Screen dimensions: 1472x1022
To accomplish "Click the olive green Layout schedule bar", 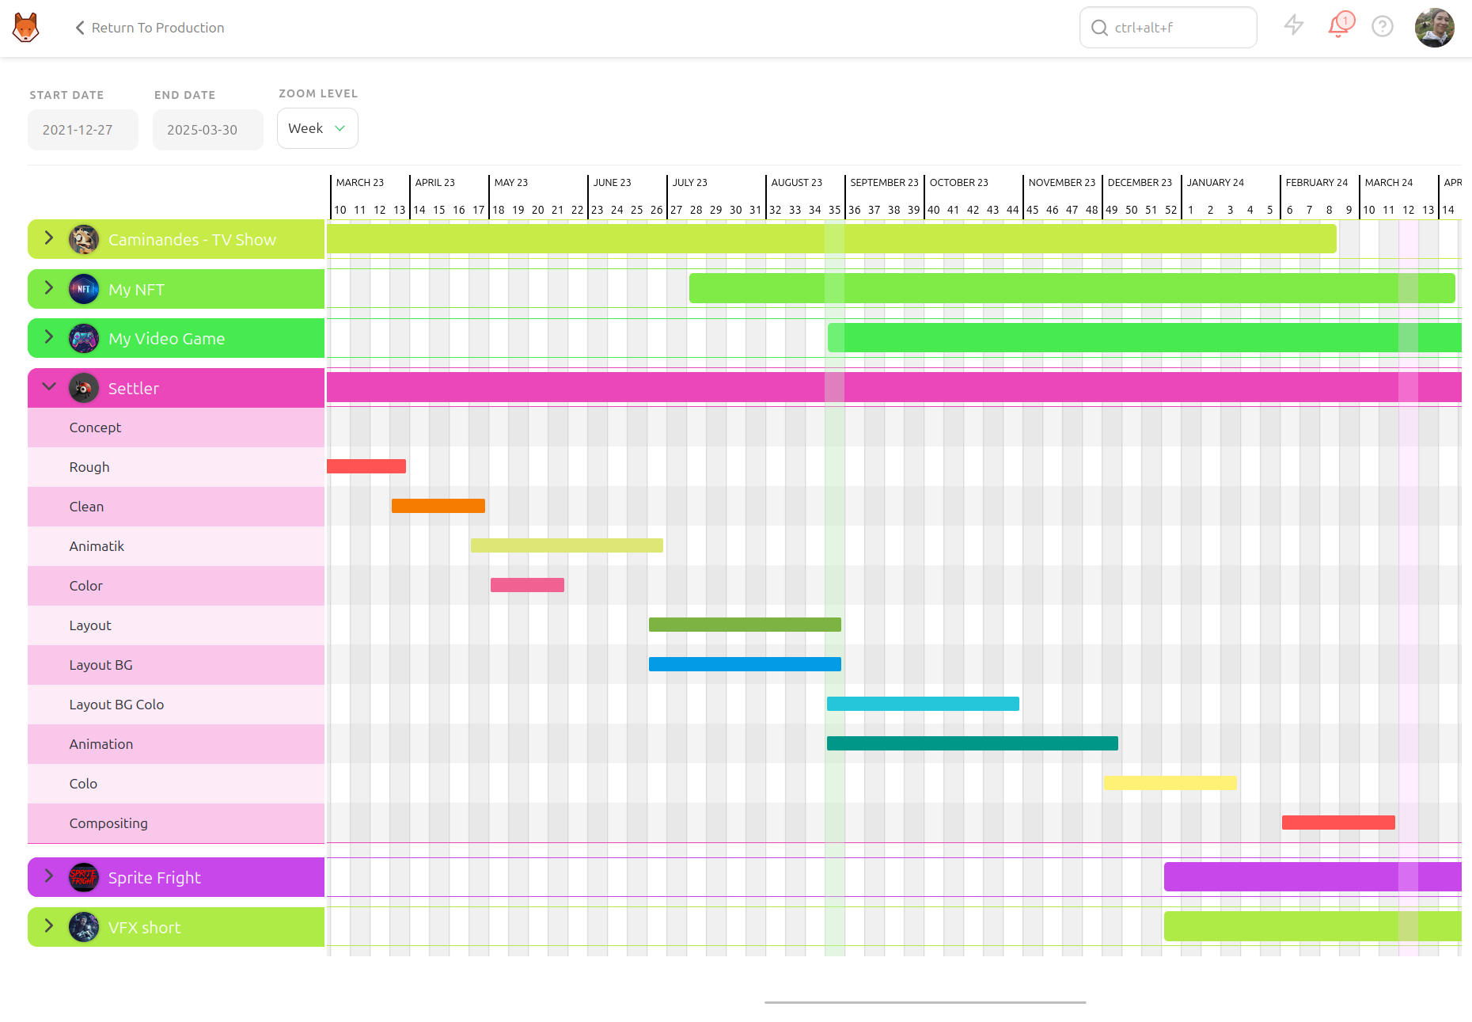I will point(745,625).
